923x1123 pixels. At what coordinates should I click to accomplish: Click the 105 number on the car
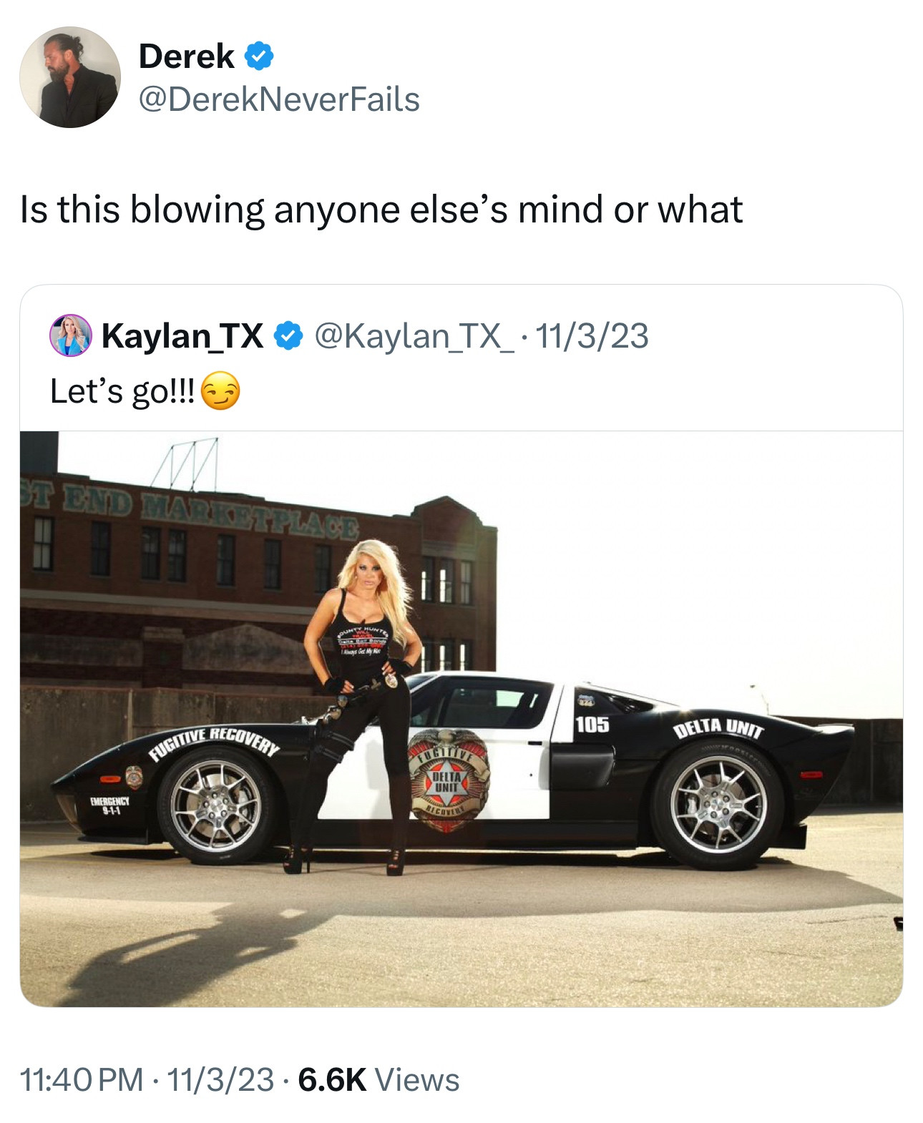click(x=592, y=725)
